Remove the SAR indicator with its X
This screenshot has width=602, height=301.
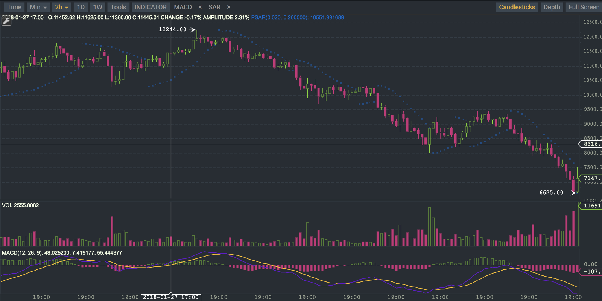(228, 7)
